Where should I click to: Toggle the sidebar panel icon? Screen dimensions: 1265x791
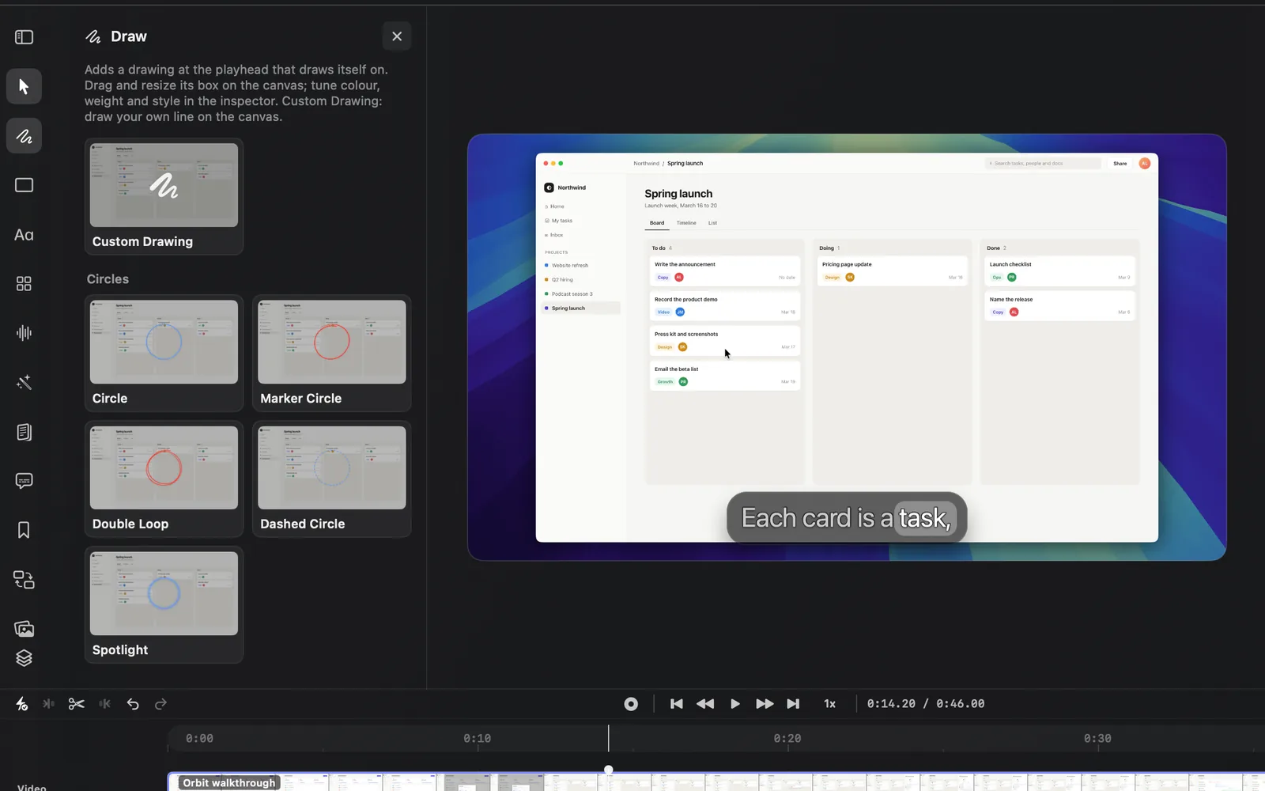click(x=24, y=37)
